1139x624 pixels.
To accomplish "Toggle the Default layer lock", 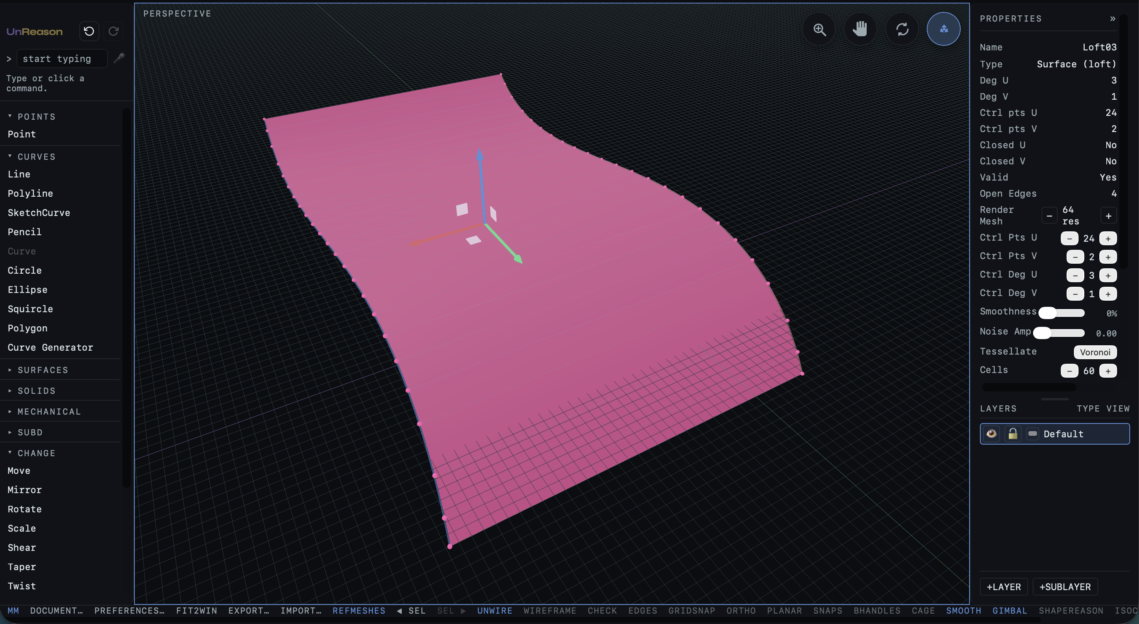I will [1013, 433].
